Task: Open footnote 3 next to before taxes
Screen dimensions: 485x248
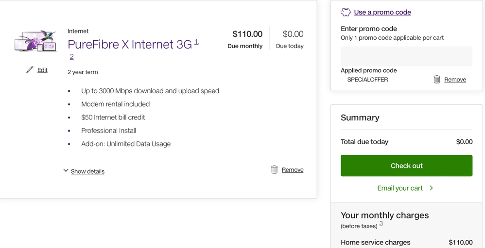Action: pos(381,224)
